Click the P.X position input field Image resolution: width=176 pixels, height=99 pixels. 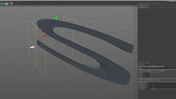146,74
